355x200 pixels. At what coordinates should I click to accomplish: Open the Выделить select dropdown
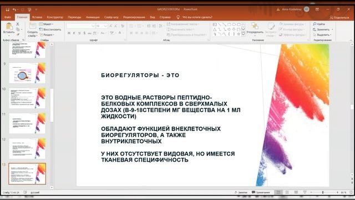pyautogui.click(x=322, y=34)
